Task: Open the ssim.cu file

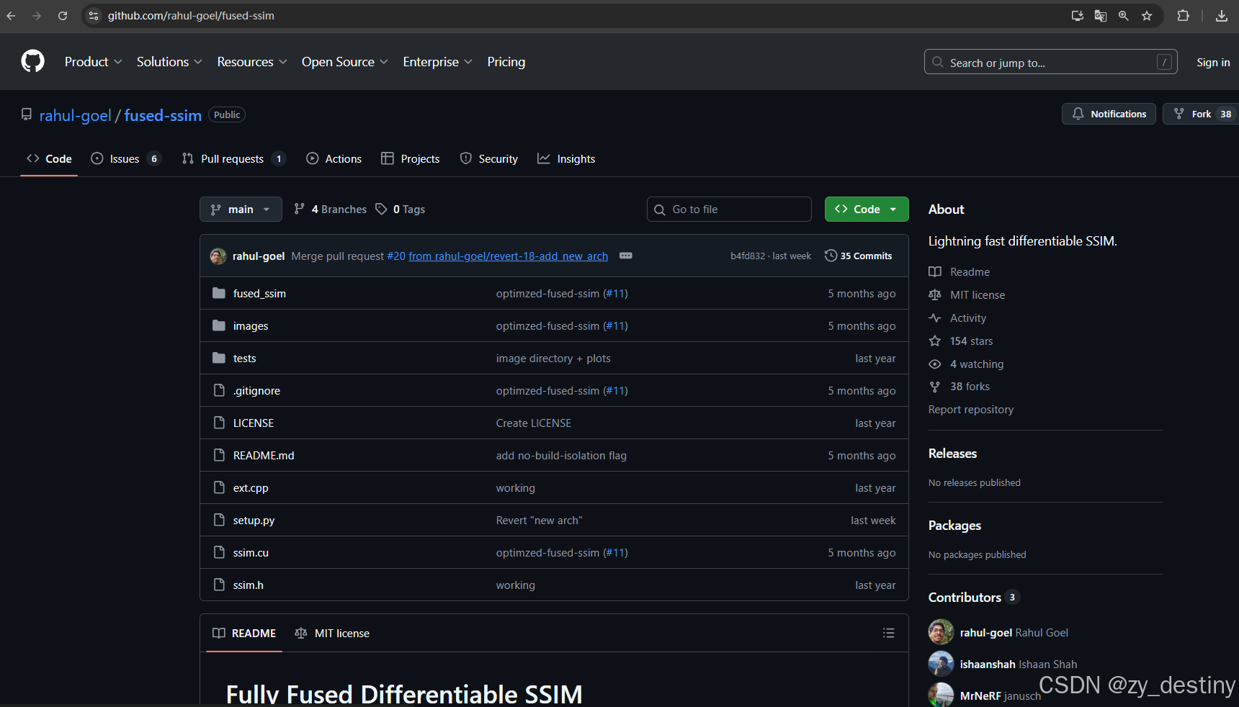Action: 251,552
